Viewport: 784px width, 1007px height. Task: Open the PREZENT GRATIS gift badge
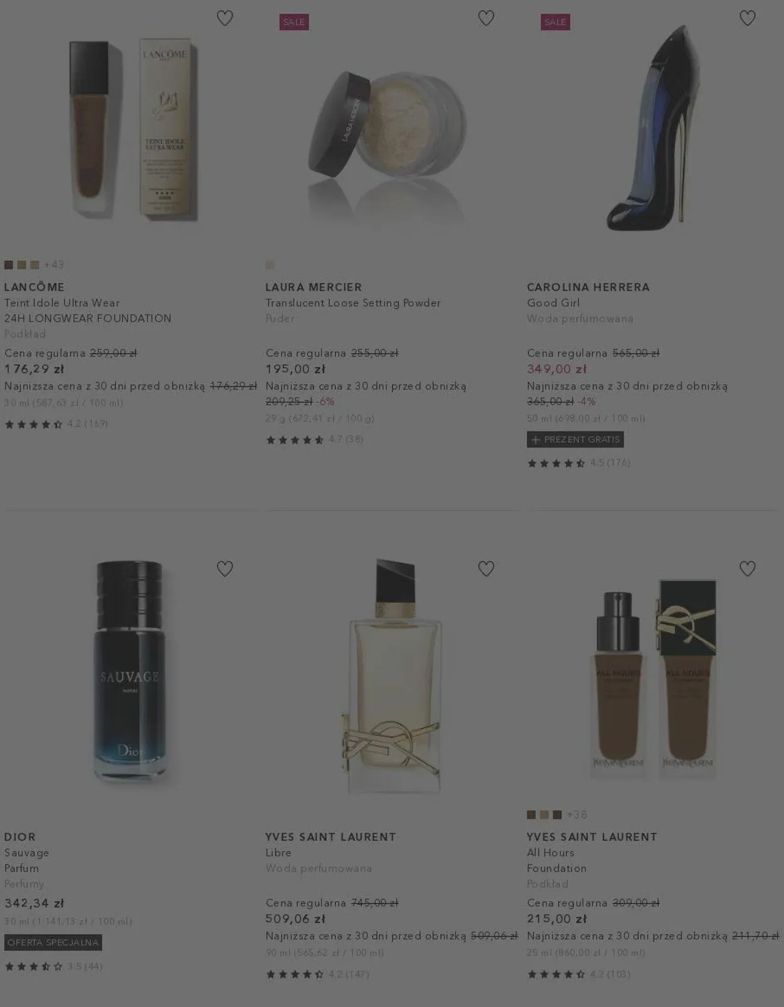[x=575, y=440]
